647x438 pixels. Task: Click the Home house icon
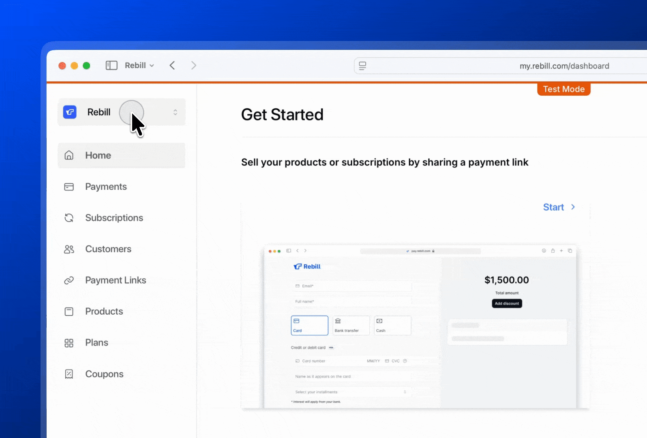(x=69, y=155)
